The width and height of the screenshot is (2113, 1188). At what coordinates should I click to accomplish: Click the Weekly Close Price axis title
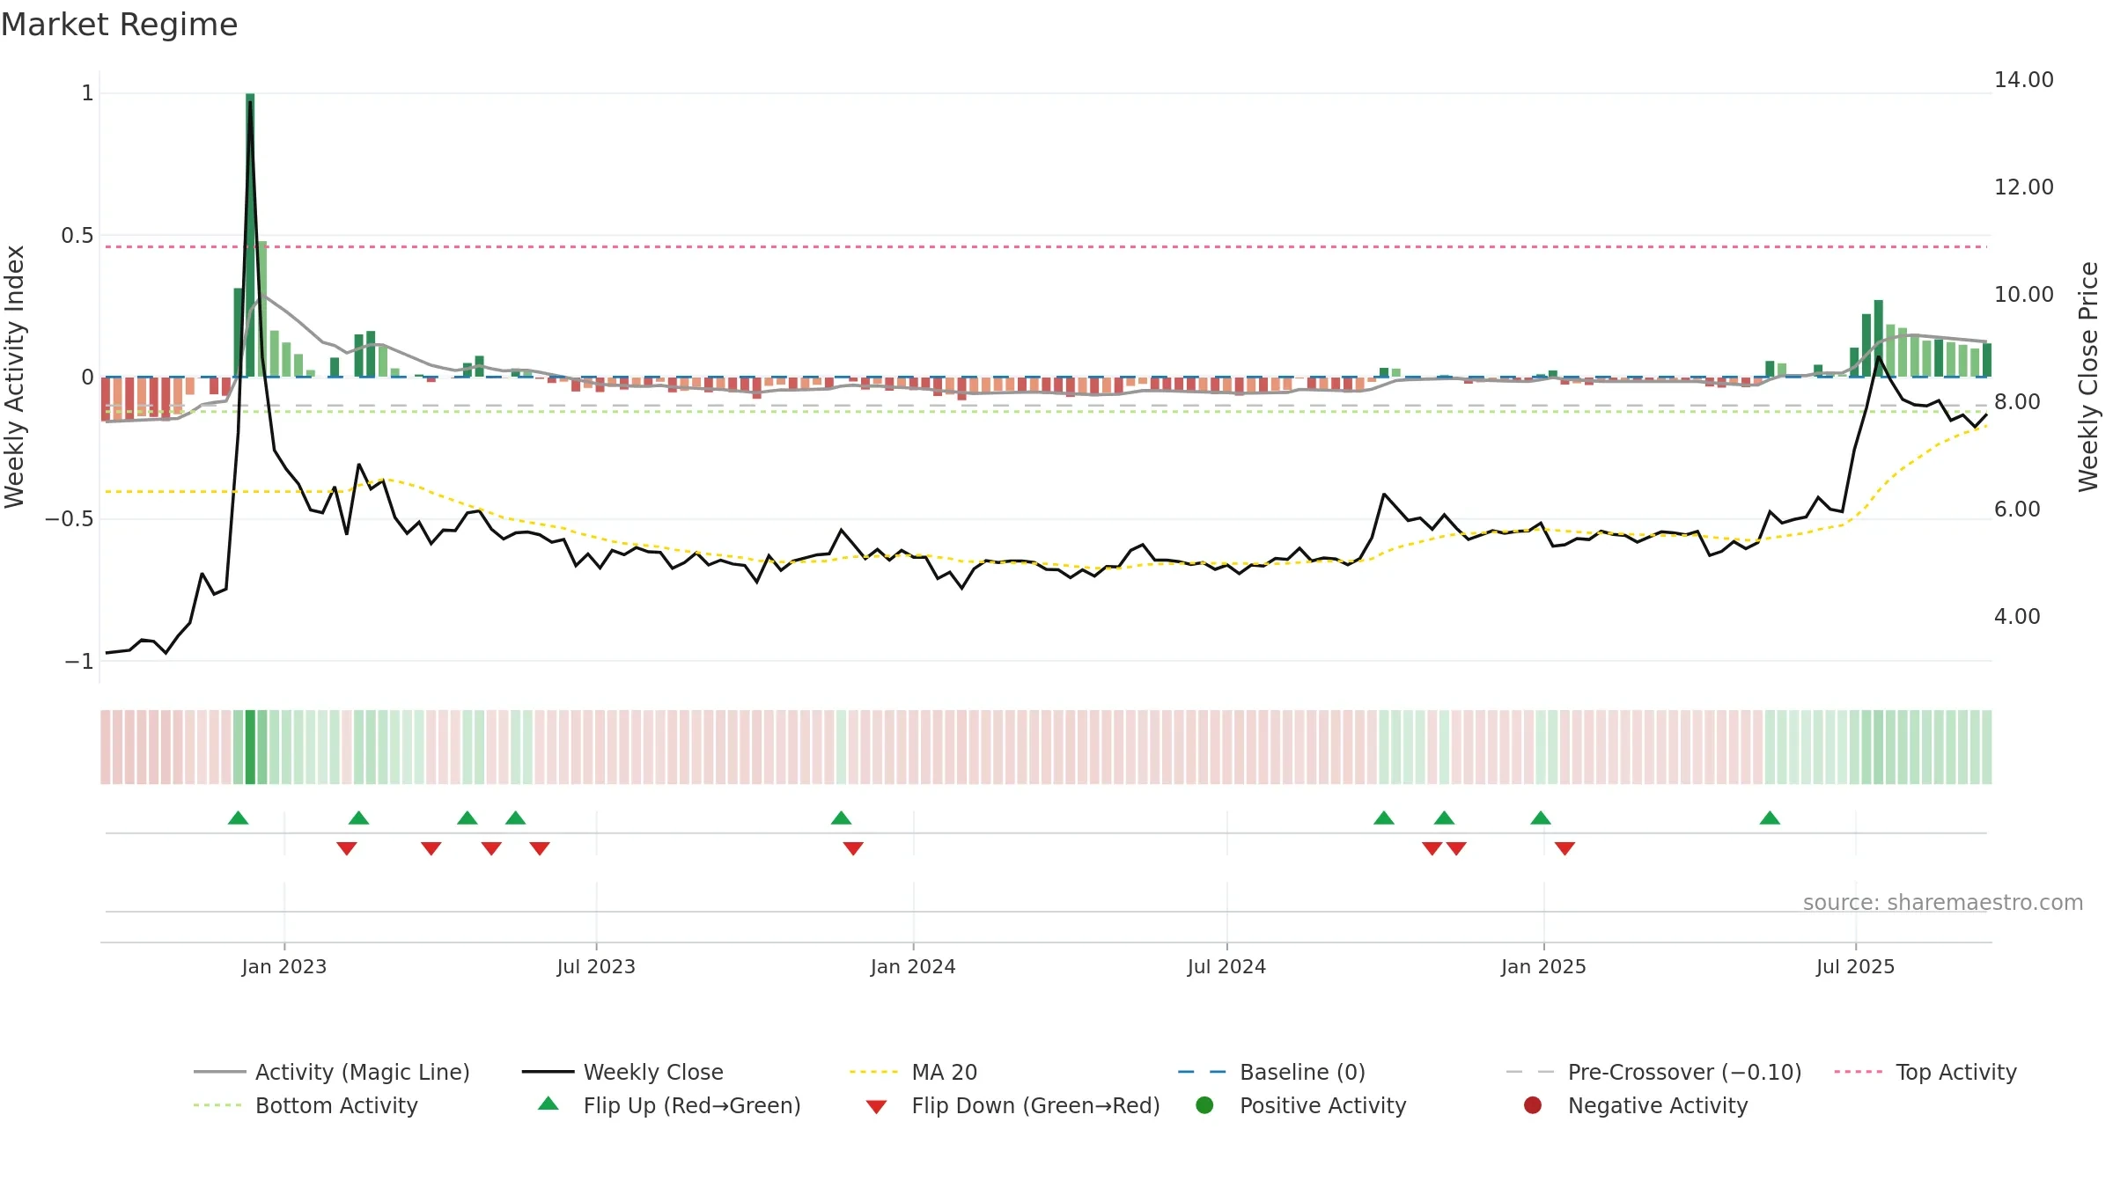(2088, 377)
